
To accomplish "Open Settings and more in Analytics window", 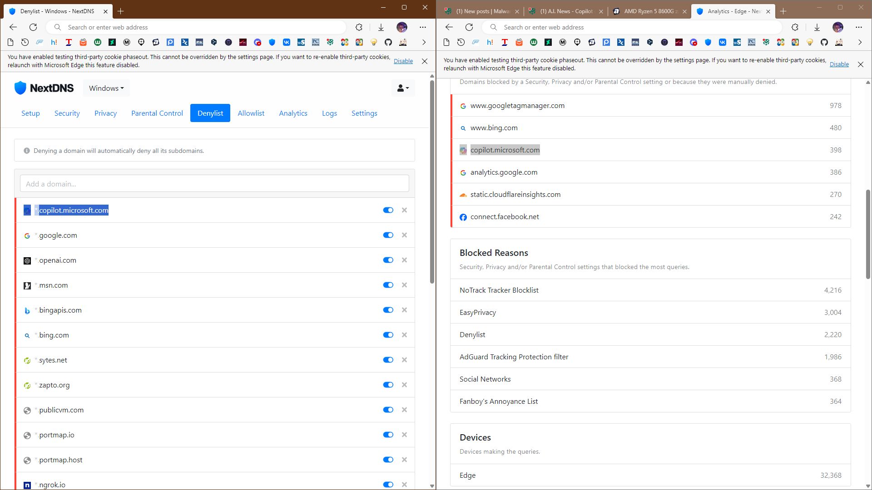I will [x=859, y=27].
